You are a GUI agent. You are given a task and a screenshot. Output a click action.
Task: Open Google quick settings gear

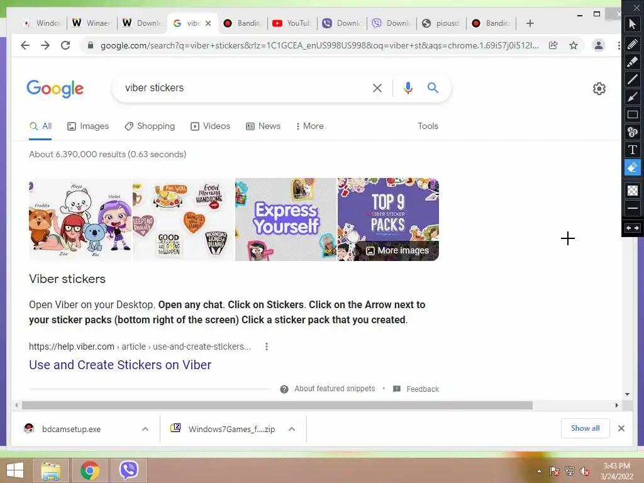tap(599, 88)
